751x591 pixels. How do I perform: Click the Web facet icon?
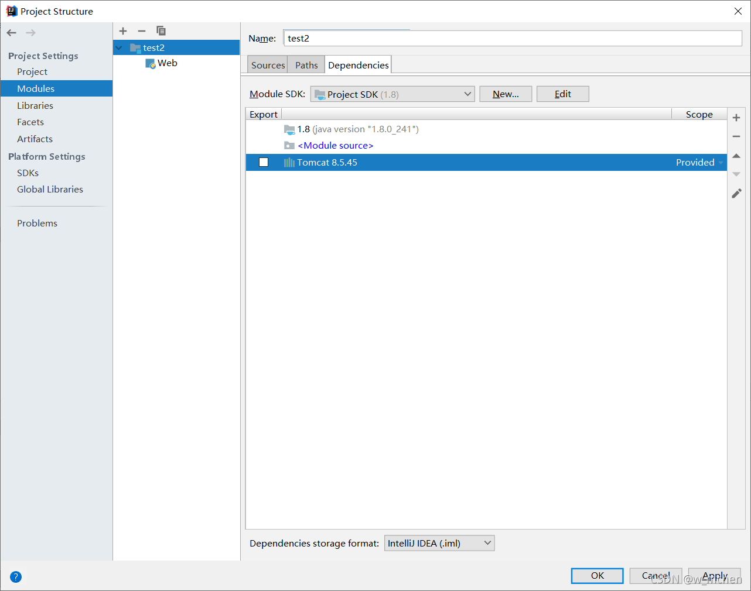[x=151, y=63]
